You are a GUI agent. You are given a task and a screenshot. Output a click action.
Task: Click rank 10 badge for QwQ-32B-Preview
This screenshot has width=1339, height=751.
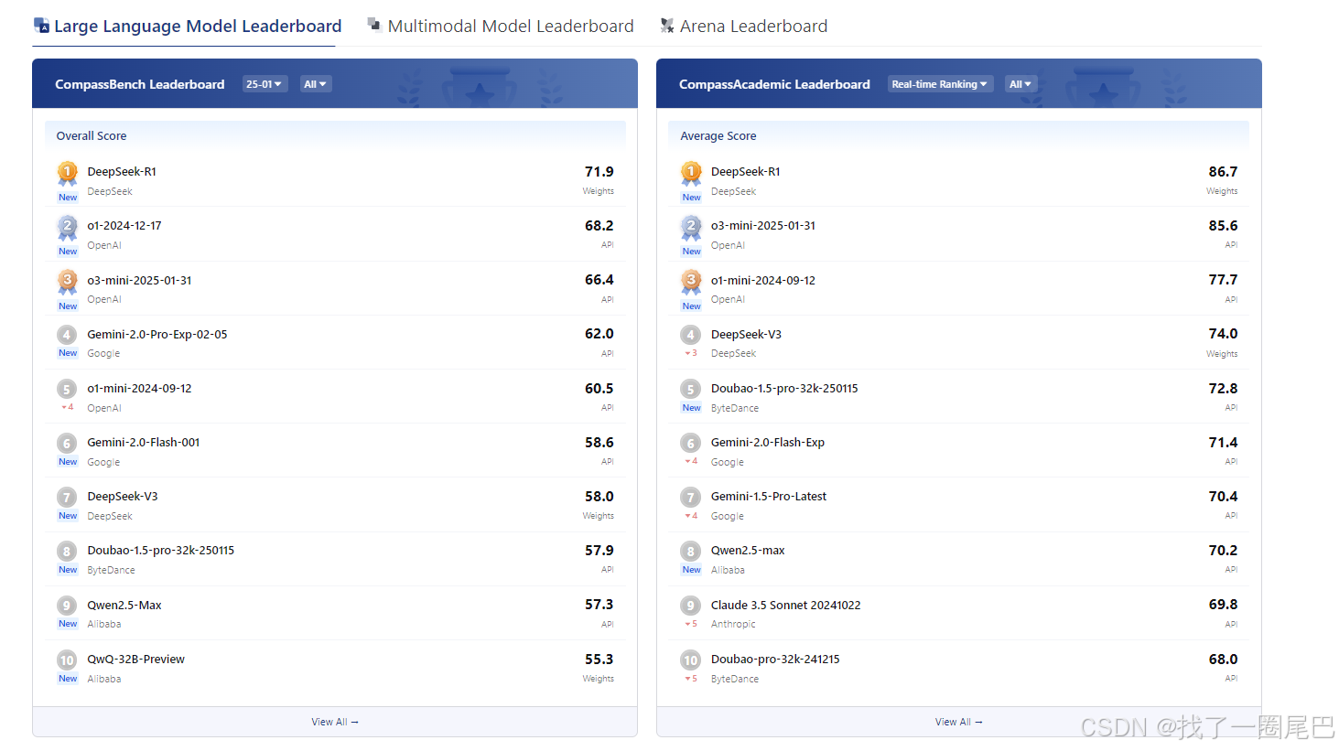67,660
